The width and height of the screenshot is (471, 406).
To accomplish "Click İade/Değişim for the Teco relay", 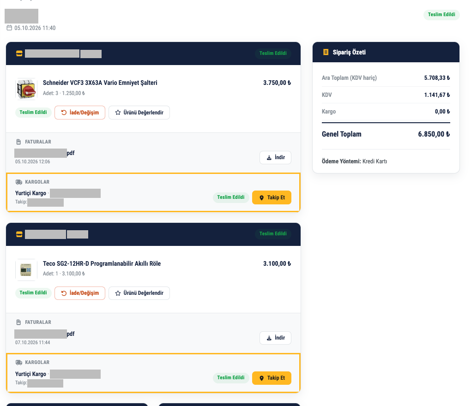I will pos(80,293).
